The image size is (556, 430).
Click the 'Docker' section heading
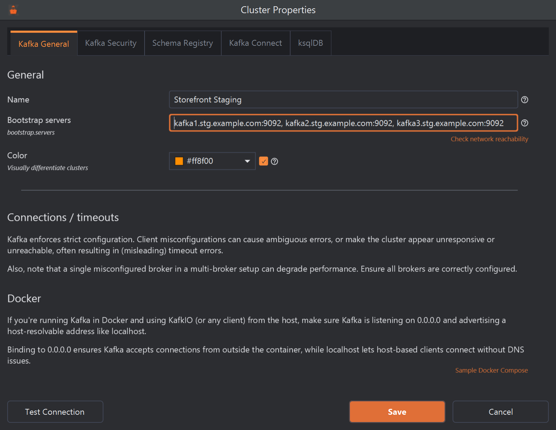(x=24, y=299)
